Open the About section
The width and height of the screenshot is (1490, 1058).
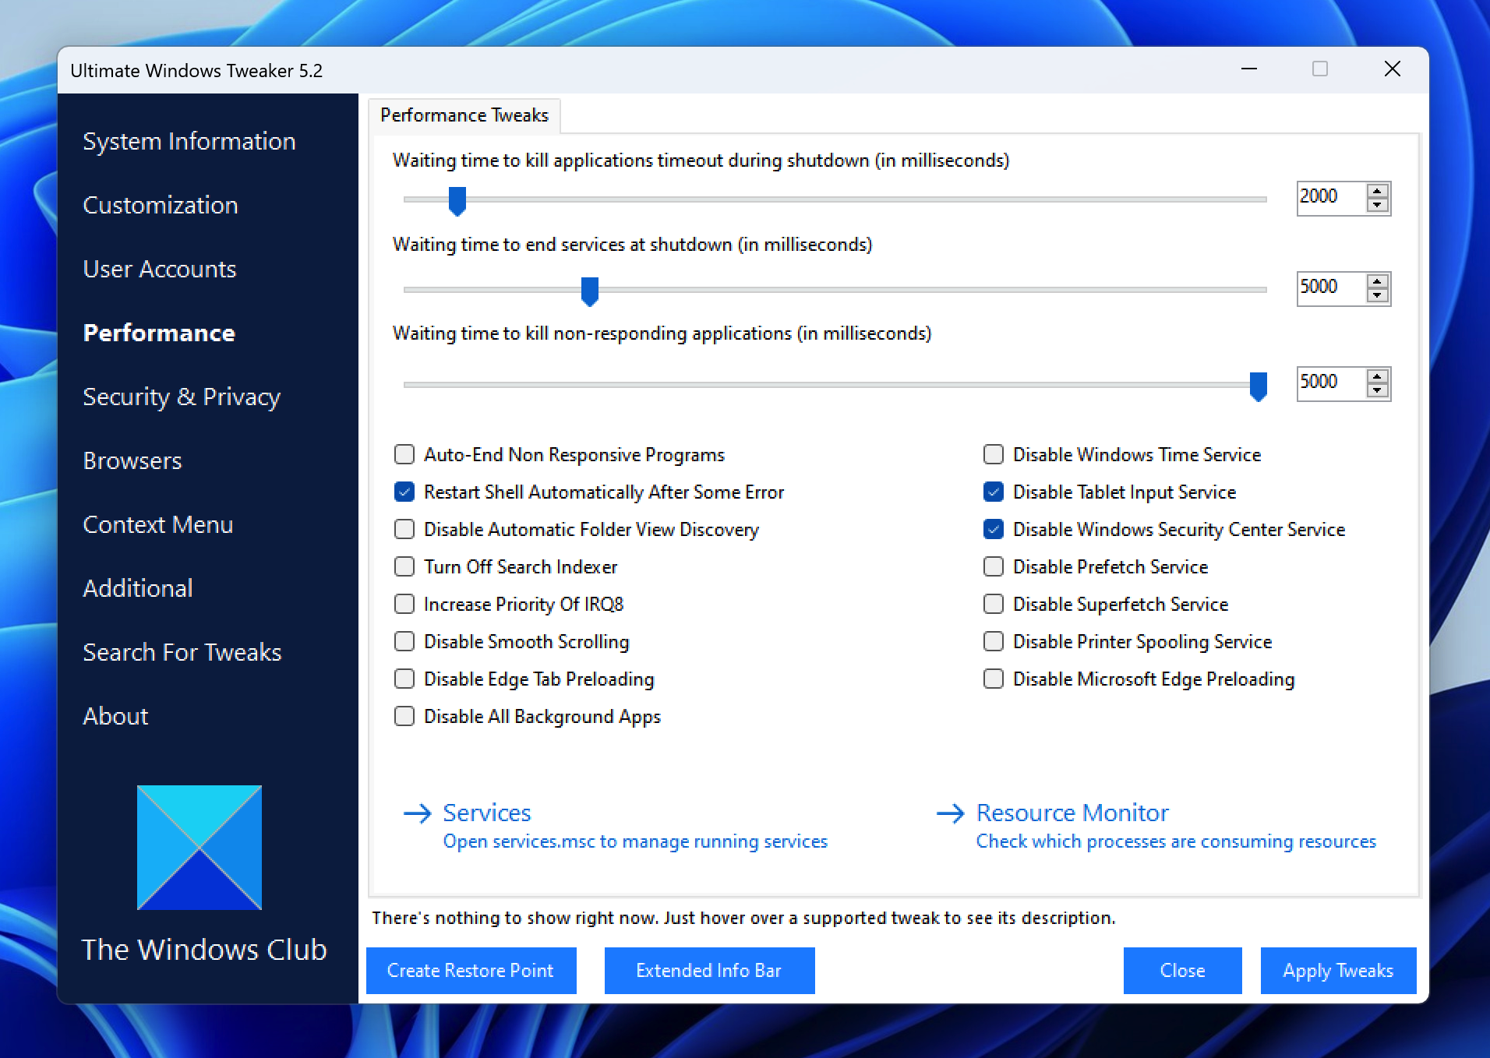coord(115,716)
